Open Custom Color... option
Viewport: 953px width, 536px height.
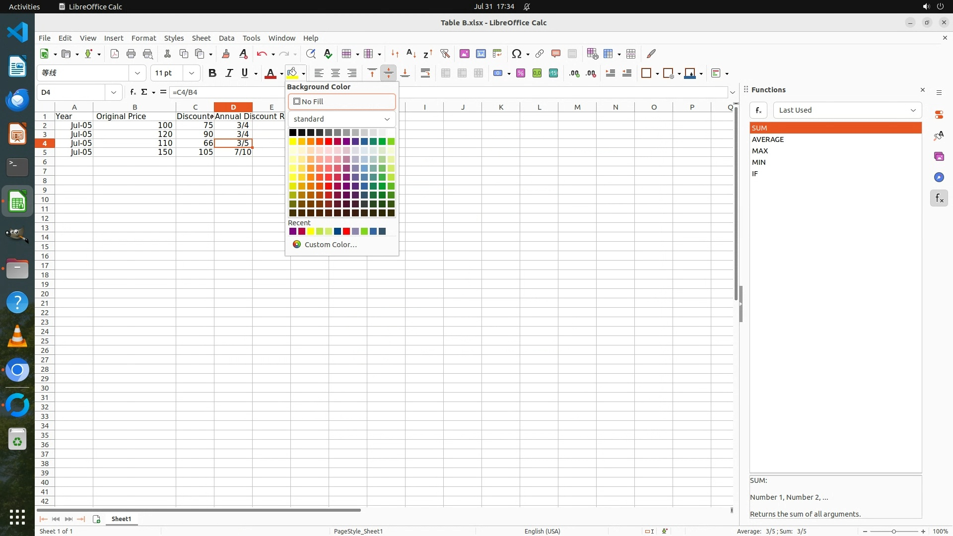(330, 244)
